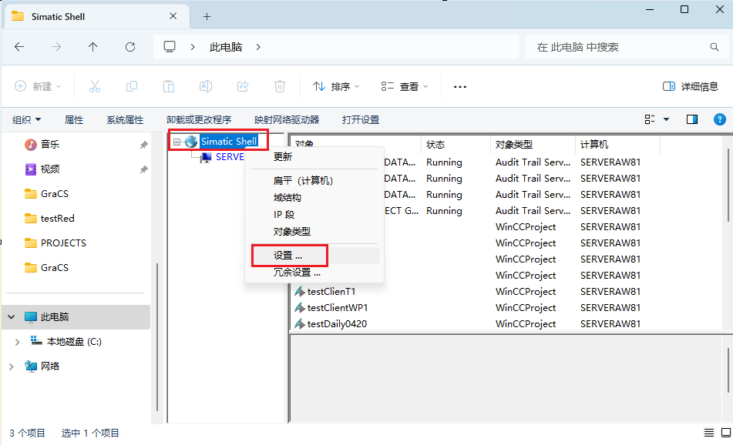Click the Delete trash icon
This screenshot has width=733, height=445.
(x=280, y=86)
